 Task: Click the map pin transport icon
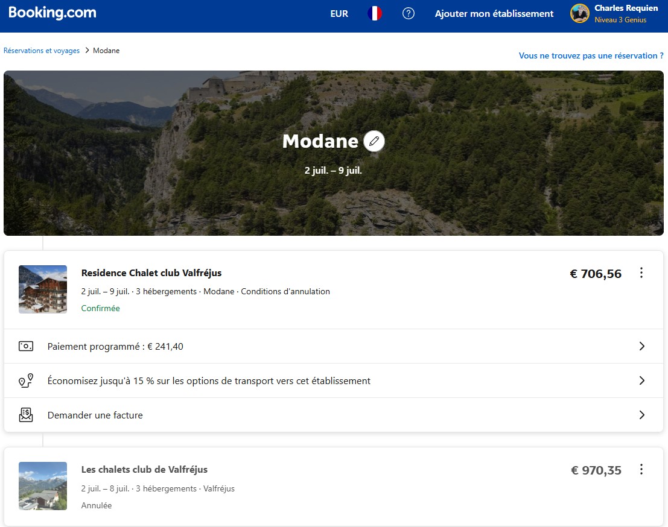(26, 381)
